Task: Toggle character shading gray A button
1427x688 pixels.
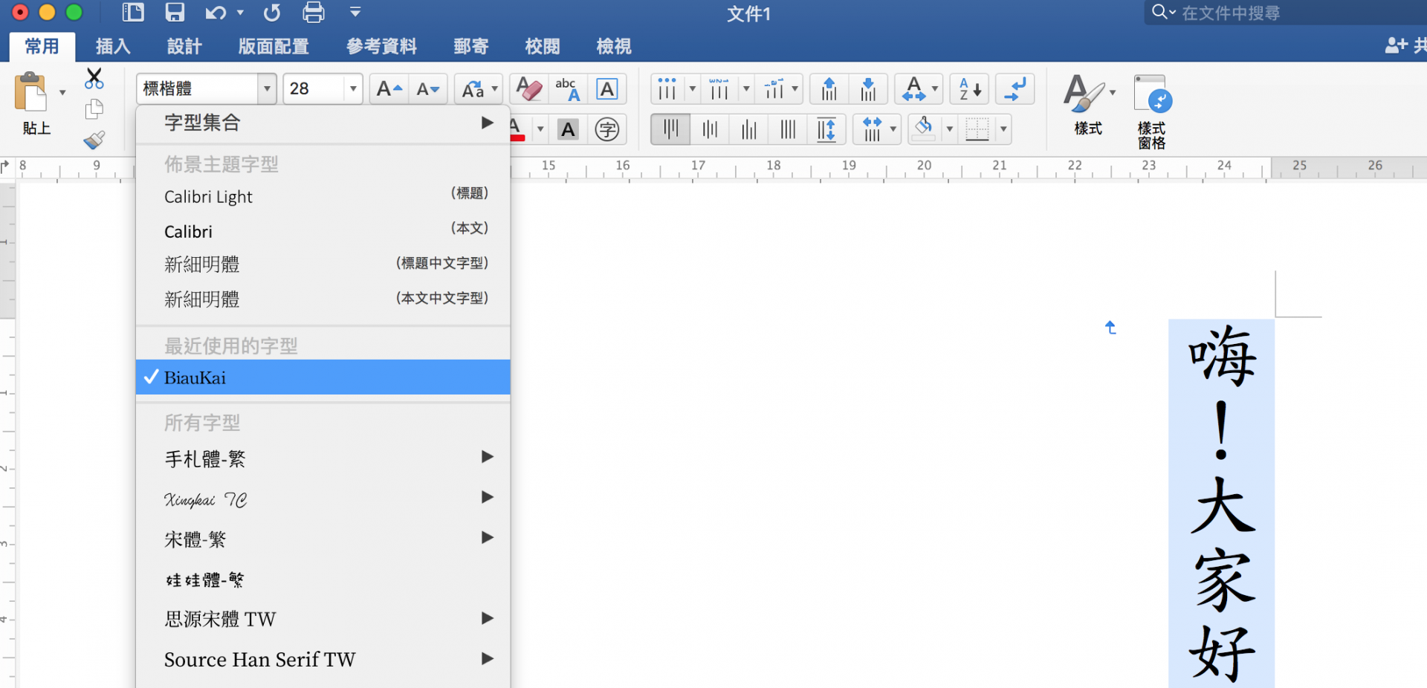Action: point(569,130)
